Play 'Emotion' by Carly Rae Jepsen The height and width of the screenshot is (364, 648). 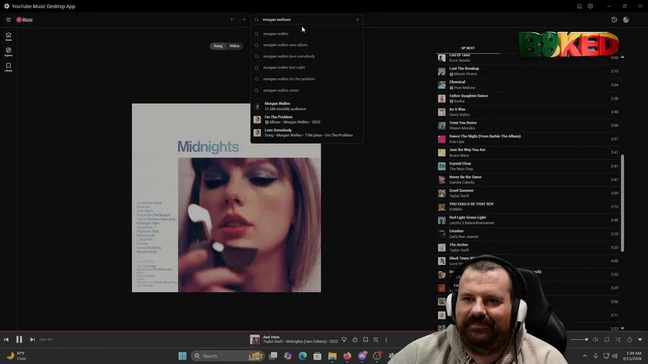coord(528,234)
